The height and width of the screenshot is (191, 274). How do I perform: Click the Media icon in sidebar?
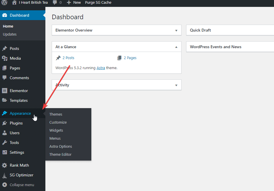pos(5,58)
